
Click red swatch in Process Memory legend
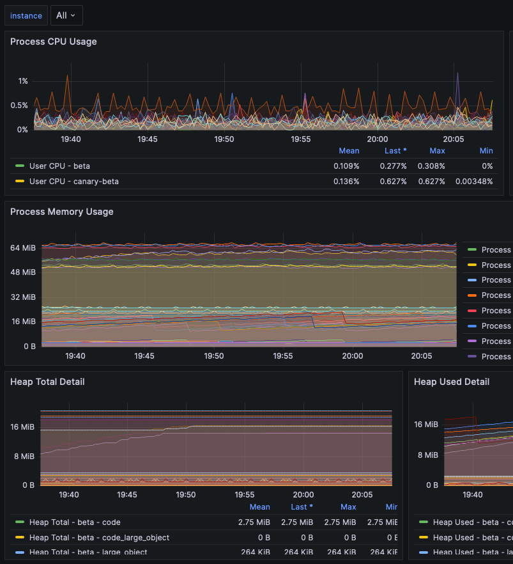(x=472, y=310)
